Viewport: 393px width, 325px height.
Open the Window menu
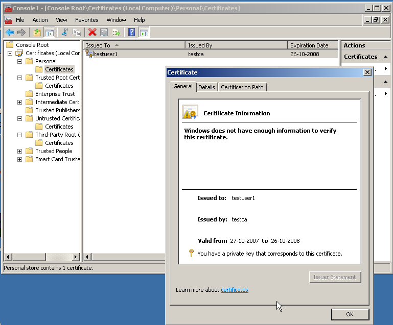pos(116,20)
